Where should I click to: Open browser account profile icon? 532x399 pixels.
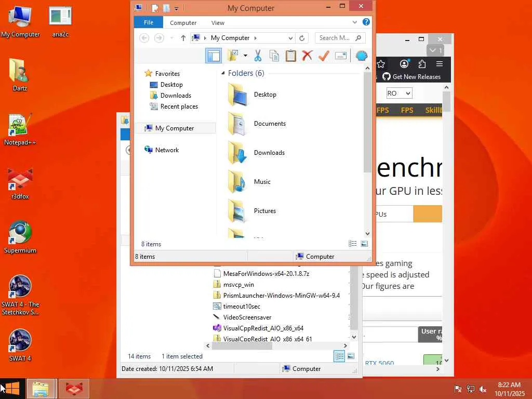[x=404, y=64]
